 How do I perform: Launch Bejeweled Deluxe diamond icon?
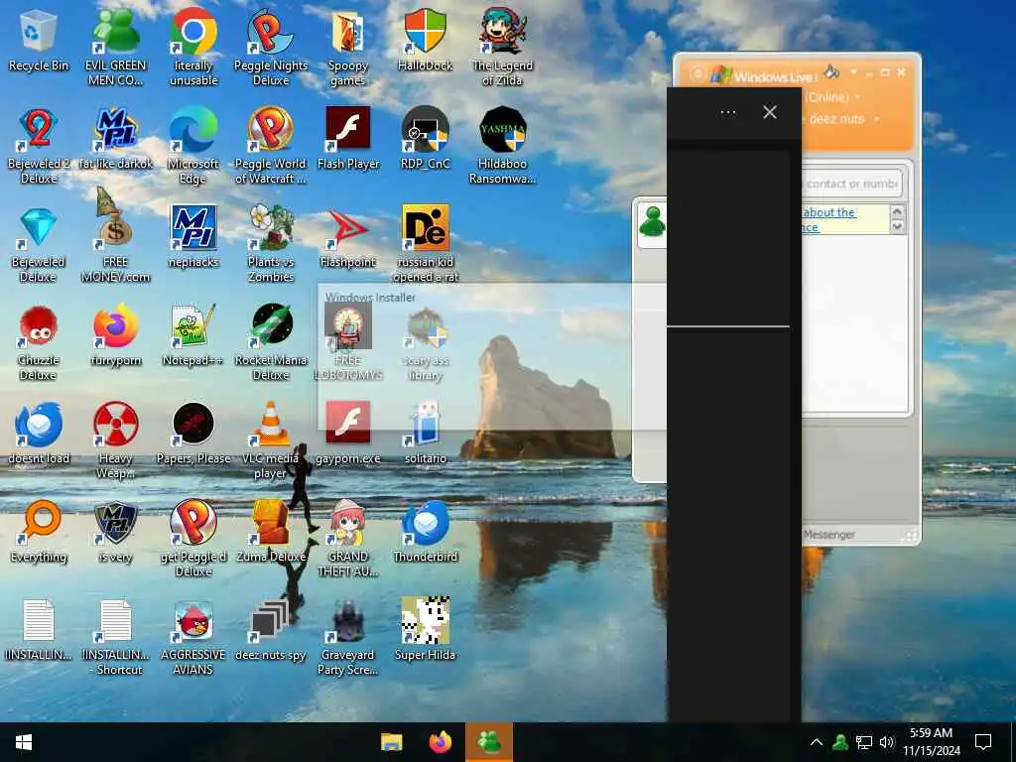pos(39,242)
